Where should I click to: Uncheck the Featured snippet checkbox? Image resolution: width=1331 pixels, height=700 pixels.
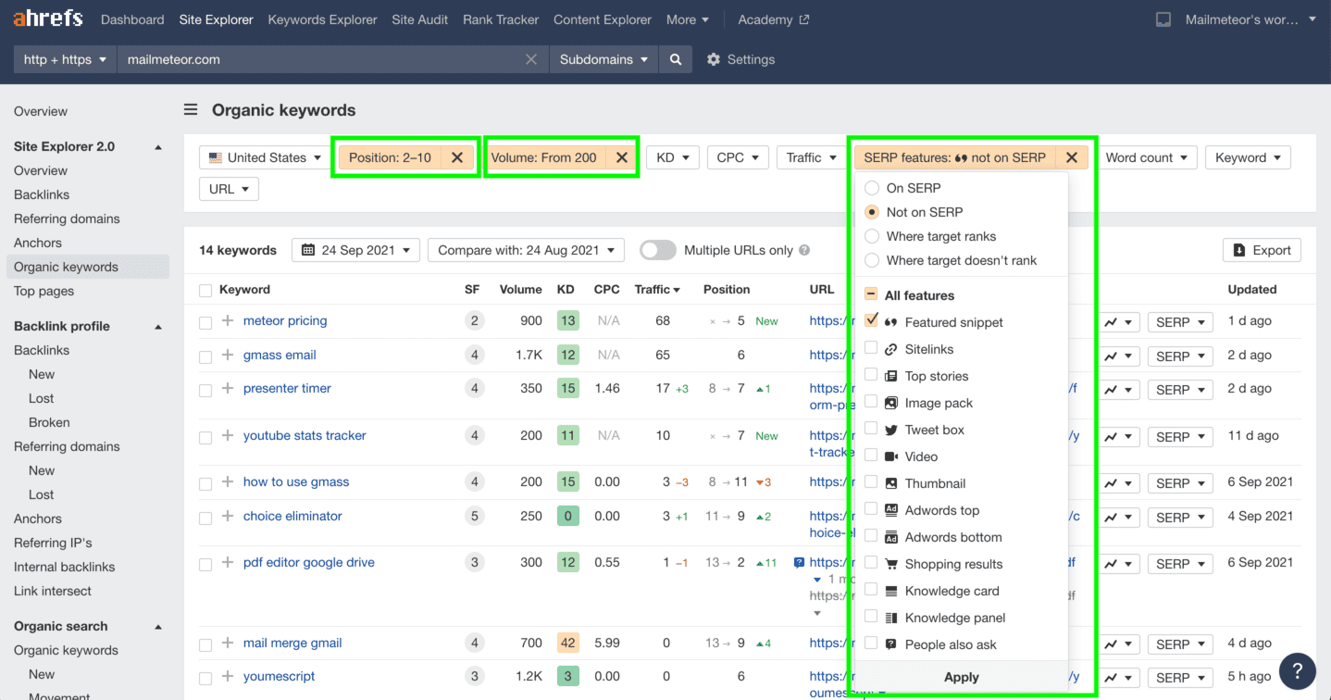pyautogui.click(x=871, y=320)
